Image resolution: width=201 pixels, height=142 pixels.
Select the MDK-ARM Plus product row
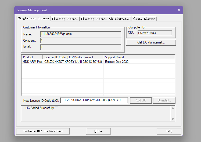98,62
